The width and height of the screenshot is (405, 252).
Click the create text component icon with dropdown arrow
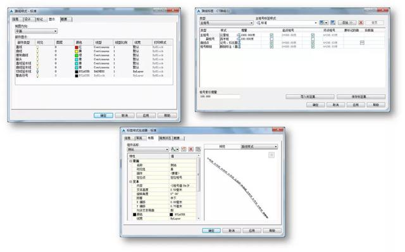pos(175,149)
